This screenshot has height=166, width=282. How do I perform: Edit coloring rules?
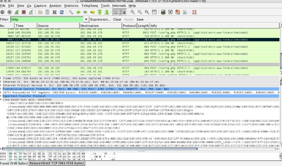tap(177, 12)
